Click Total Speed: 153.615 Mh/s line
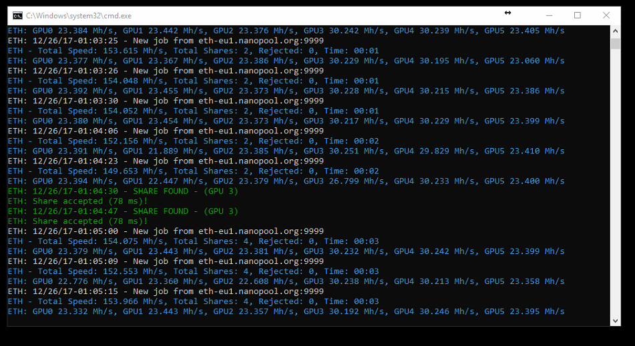 (x=193, y=51)
